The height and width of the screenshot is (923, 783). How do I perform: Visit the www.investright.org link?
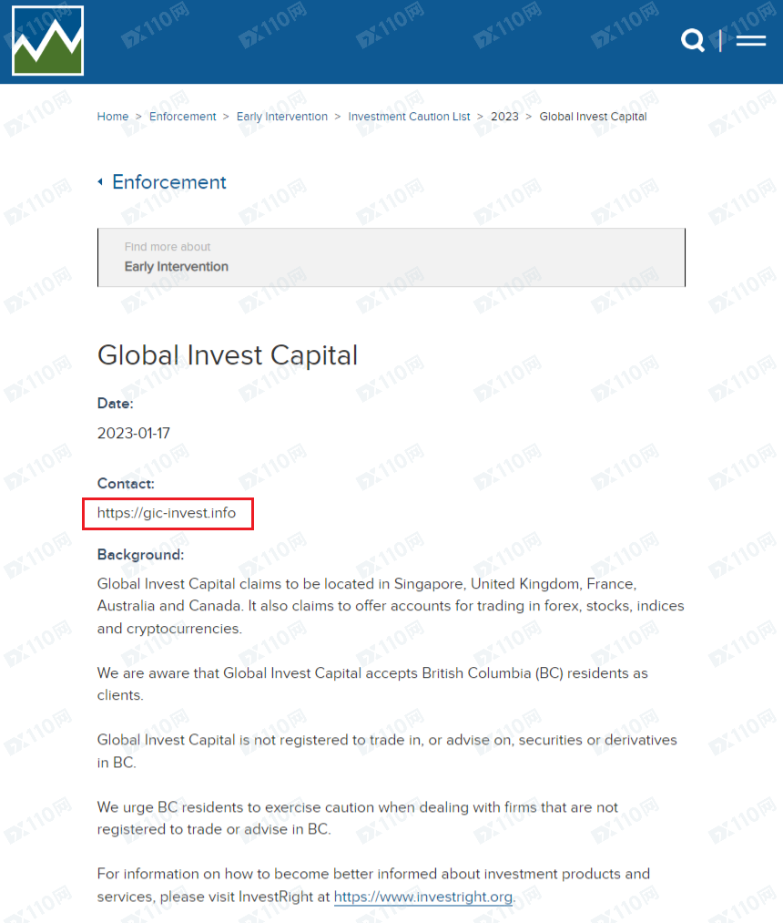click(423, 897)
